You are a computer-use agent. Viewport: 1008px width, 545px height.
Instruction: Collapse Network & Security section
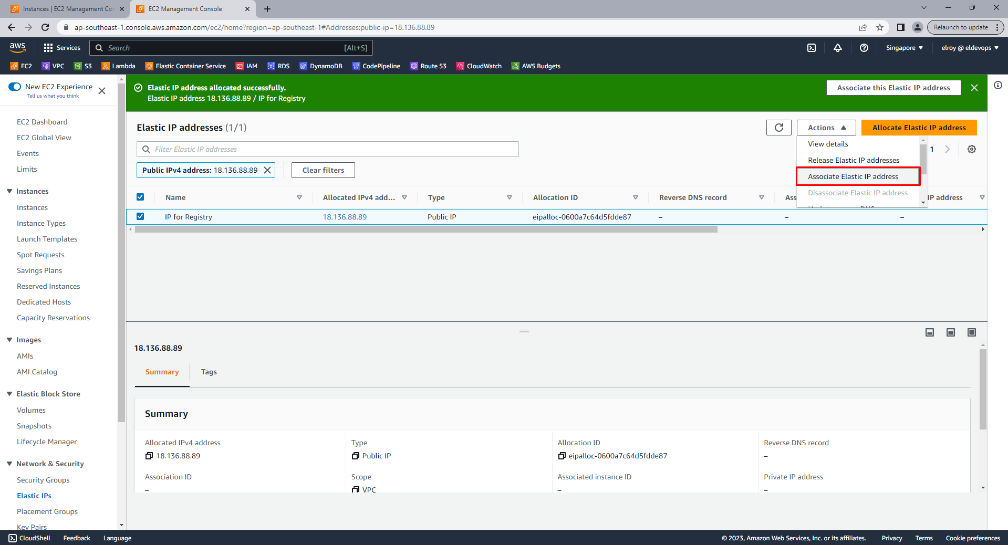[9, 464]
